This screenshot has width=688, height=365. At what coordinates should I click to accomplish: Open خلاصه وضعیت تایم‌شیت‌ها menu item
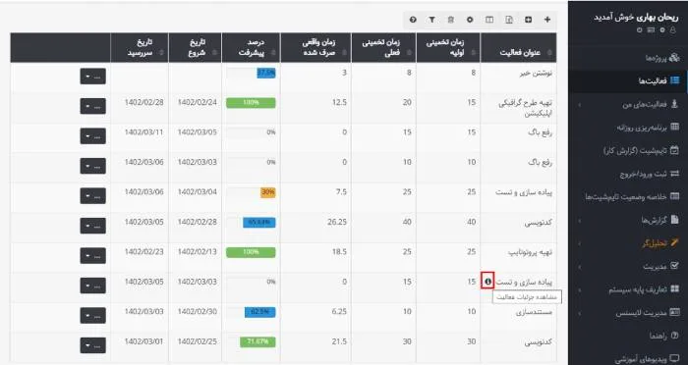coord(628,197)
